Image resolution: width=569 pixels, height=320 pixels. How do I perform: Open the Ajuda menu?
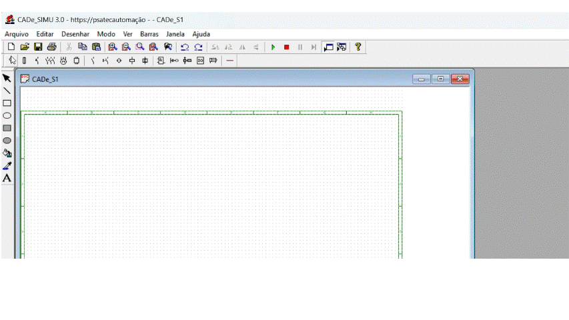point(201,34)
